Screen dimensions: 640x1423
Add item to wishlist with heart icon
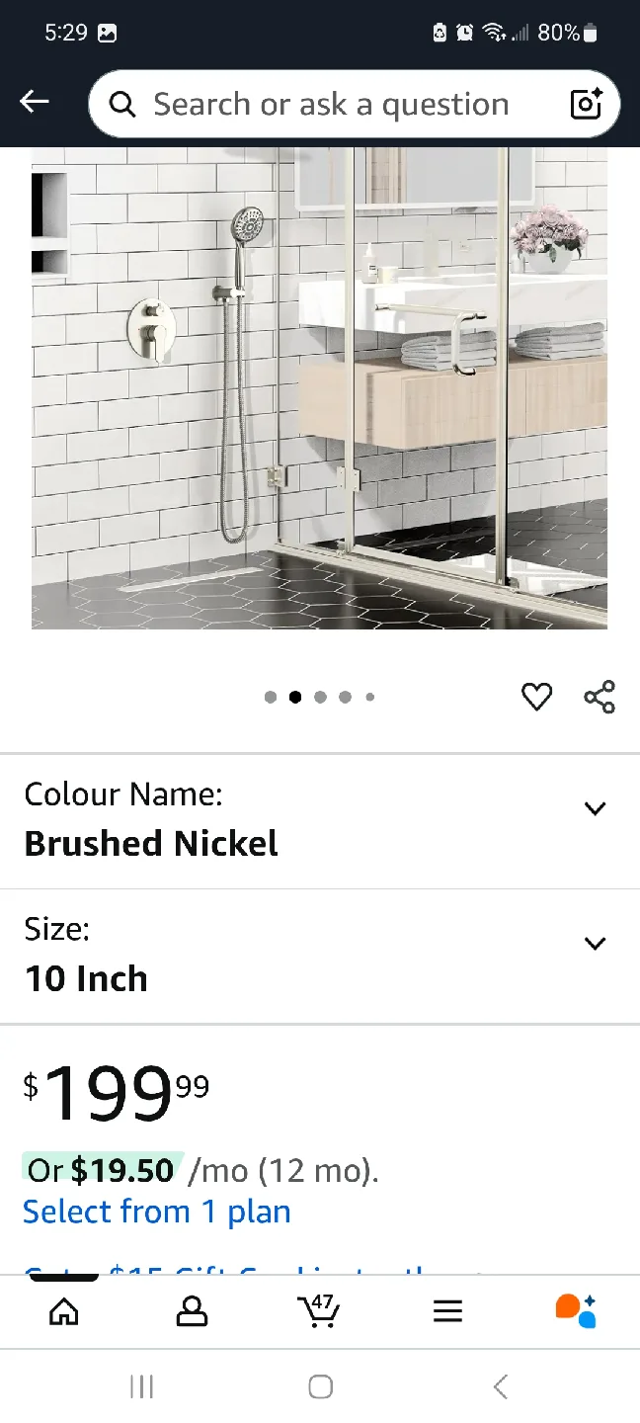coord(536,697)
